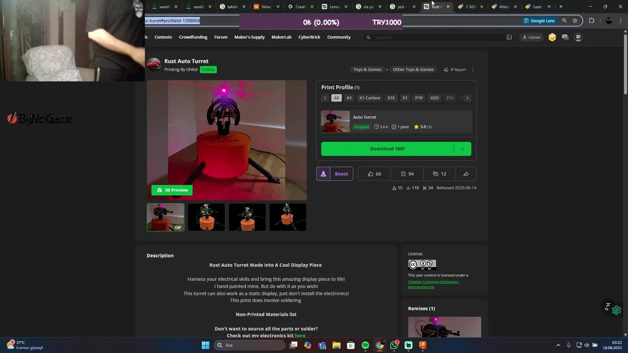628x353 pixels.
Task: Open the comments icon with 12
Action: [436, 174]
